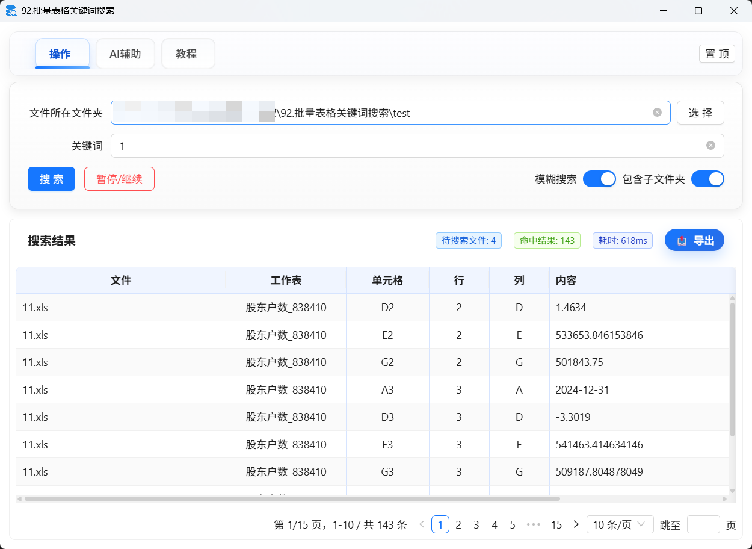Go to next page via right arrow icon

tap(575, 524)
